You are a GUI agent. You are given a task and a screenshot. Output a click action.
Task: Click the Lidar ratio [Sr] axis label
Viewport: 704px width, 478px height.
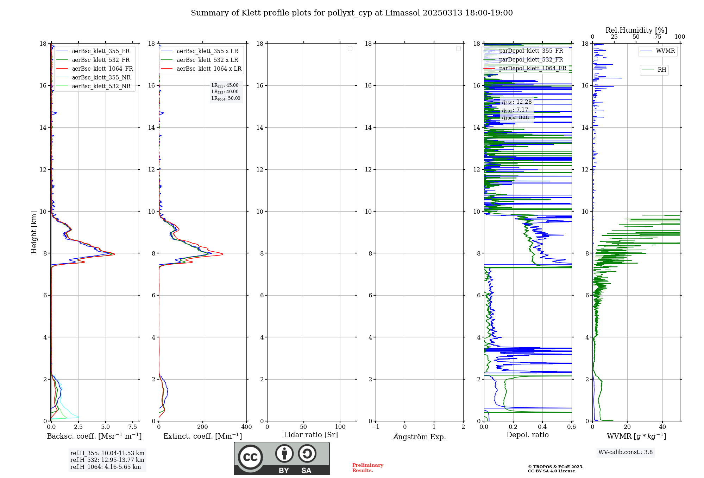pyautogui.click(x=311, y=435)
